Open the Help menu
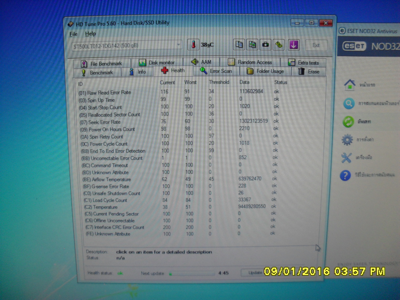The image size is (400, 300). [x=90, y=34]
